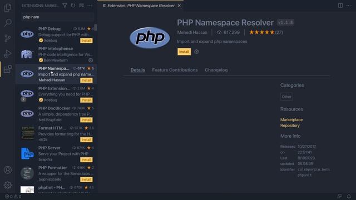Viewport: 356px width, 200px height.
Task: Install the PHP Formatter extension
Action: 86,179
